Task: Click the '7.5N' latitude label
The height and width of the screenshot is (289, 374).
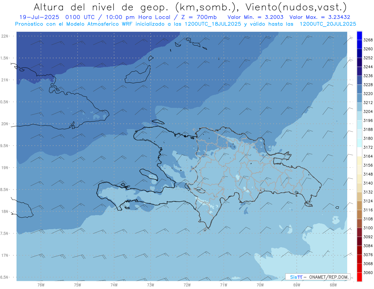Action: [5, 233]
